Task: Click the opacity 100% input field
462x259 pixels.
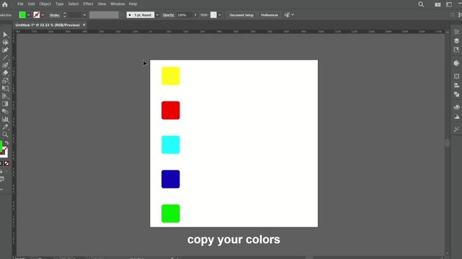Action: point(184,15)
